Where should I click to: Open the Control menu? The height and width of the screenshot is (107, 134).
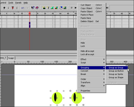point(3,3)
